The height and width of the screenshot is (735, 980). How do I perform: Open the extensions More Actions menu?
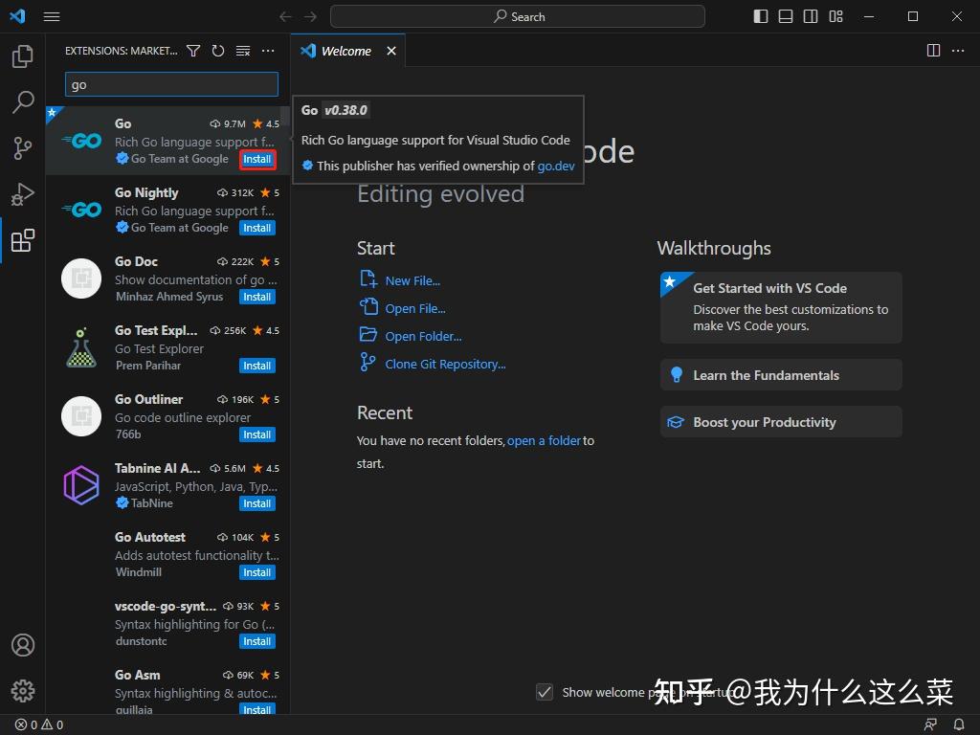click(x=268, y=51)
